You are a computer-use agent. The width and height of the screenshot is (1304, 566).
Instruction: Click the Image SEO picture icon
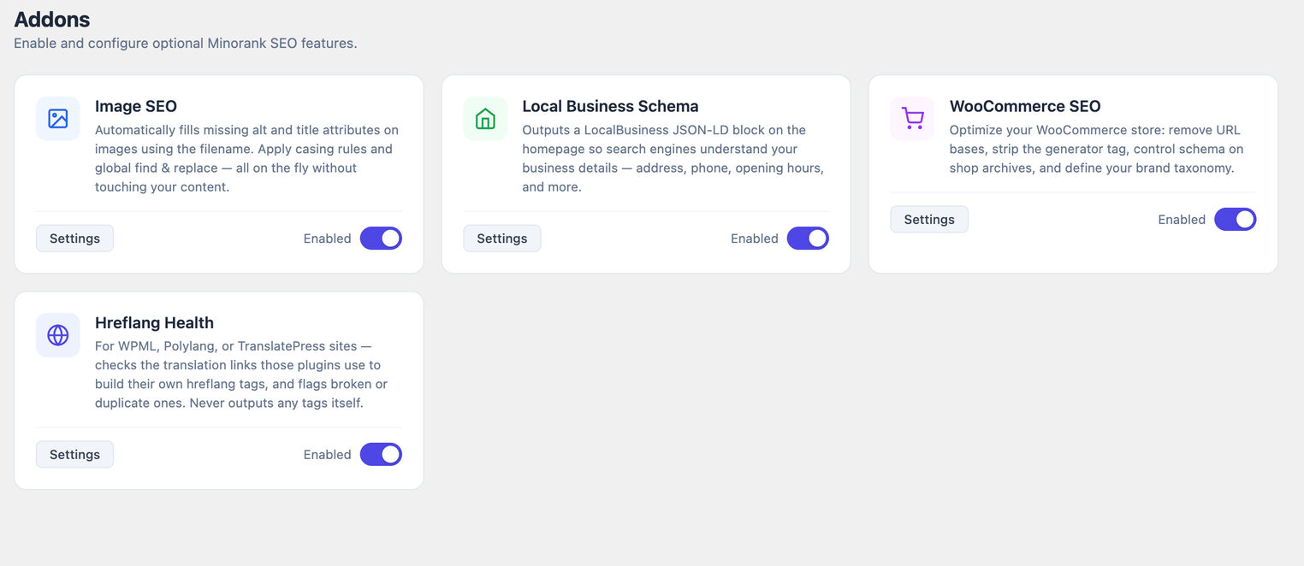[x=57, y=119]
